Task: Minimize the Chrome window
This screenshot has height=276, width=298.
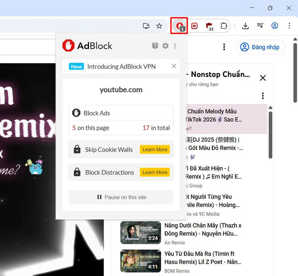Action: [x=252, y=8]
